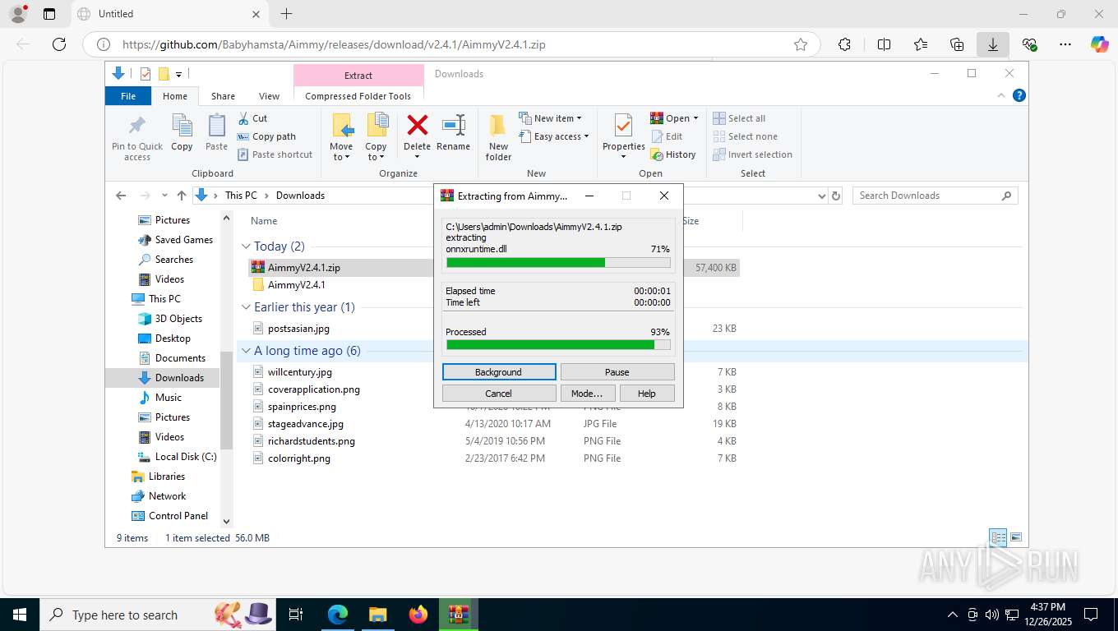
Task: Select coverapplication.png file
Action: click(x=313, y=389)
